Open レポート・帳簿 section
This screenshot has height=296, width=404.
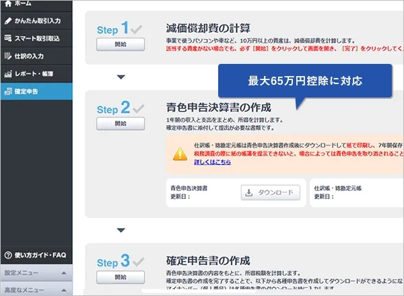pos(36,74)
